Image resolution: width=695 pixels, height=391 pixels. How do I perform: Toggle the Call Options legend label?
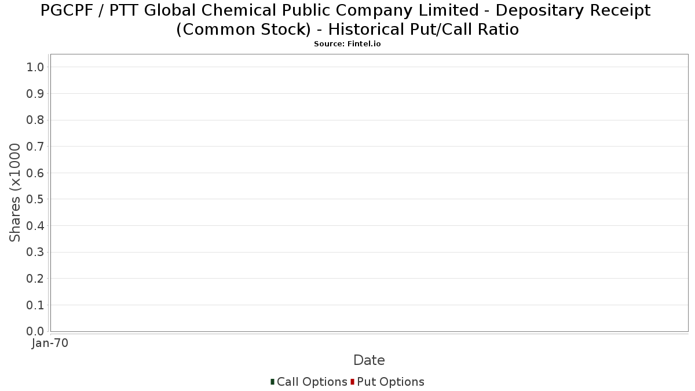[x=312, y=382]
